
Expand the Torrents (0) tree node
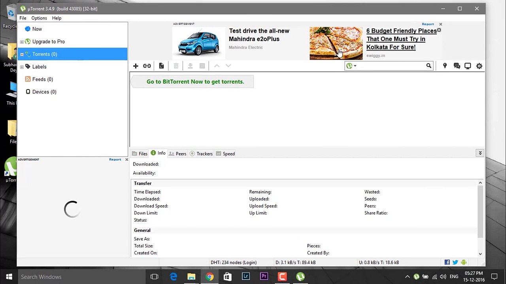point(22,54)
